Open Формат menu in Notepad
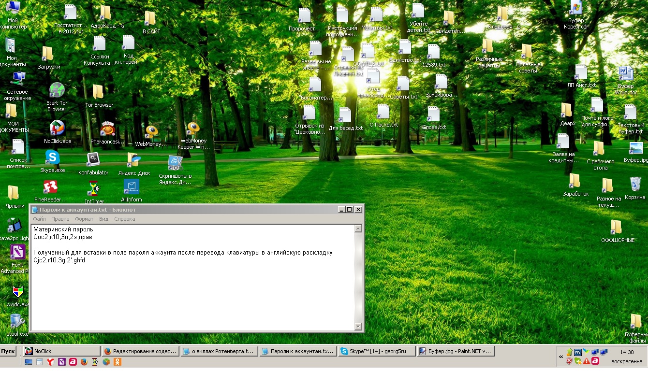648x371 pixels. [84, 219]
